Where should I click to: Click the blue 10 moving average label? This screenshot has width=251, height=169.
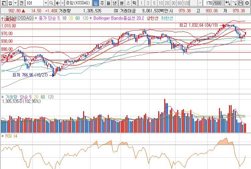point(64,18)
